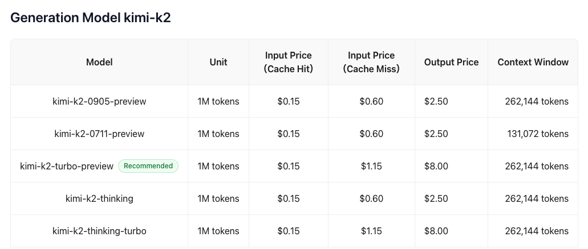Select the kimi-k2-thinking-turbo model name

tap(99, 231)
